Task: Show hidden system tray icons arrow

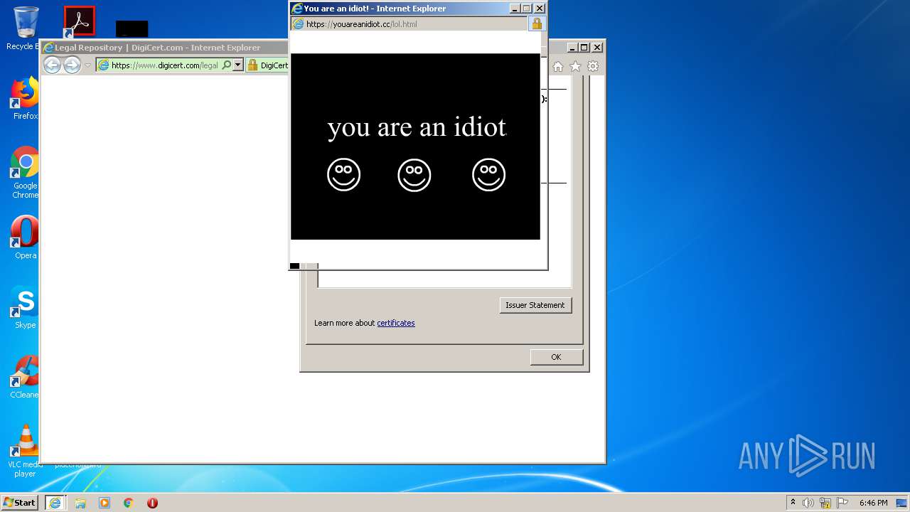Action: (x=793, y=502)
